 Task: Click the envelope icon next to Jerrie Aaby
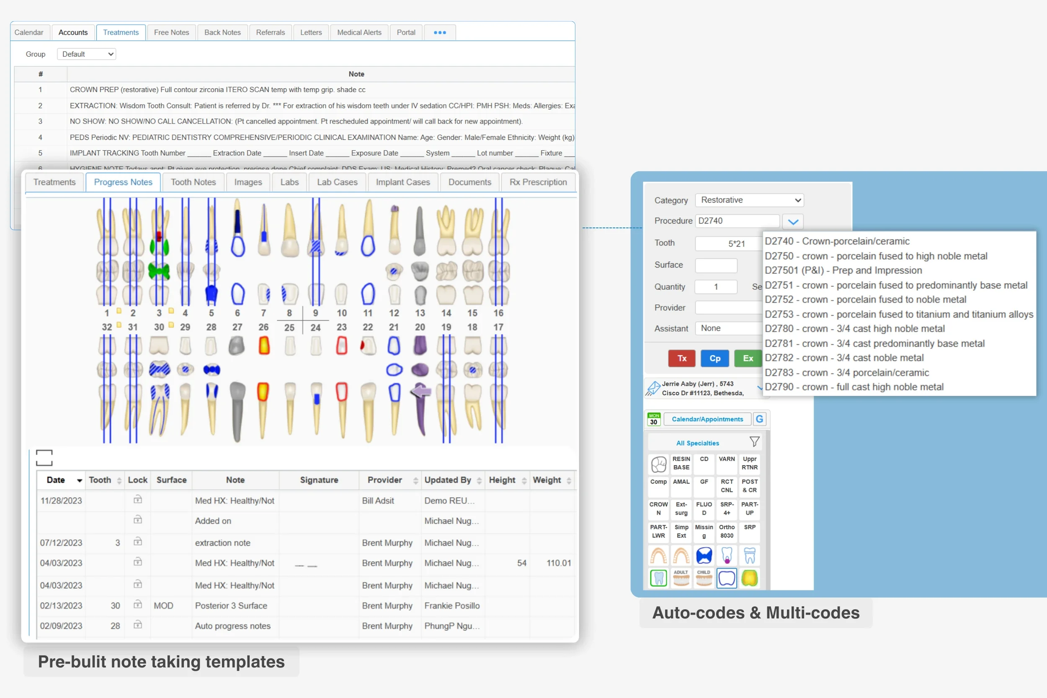[x=653, y=388]
